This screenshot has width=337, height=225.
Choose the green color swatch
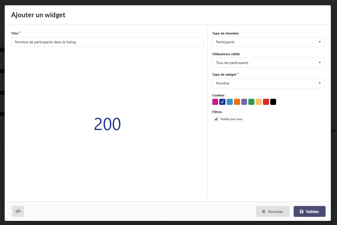(251, 102)
